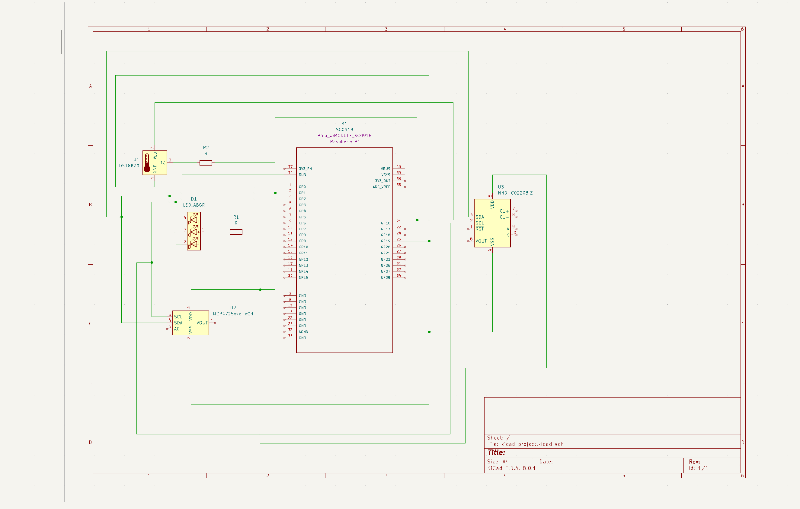Click the SC0918 value label
The width and height of the screenshot is (800, 509).
(344, 129)
